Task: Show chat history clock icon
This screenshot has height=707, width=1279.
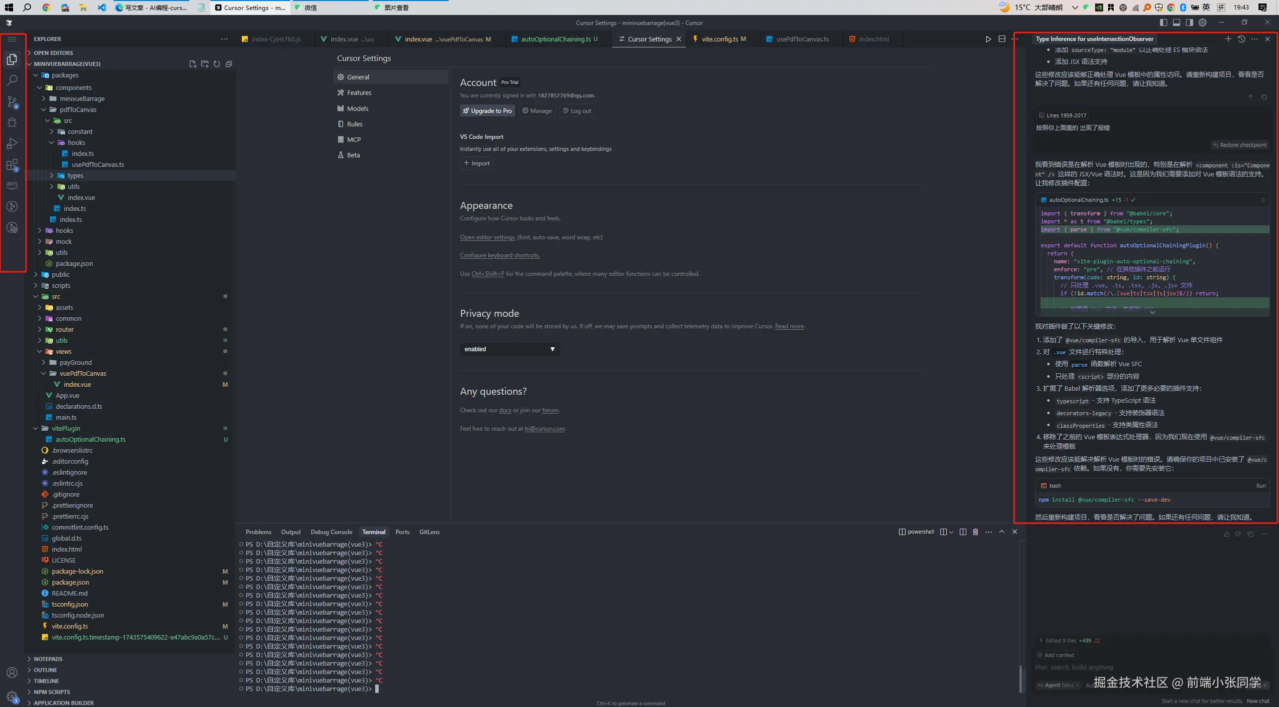Action: [x=1242, y=39]
